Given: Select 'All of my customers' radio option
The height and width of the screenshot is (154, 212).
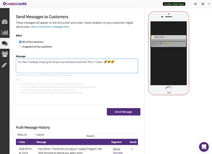Looking at the screenshot, I should click(20, 42).
